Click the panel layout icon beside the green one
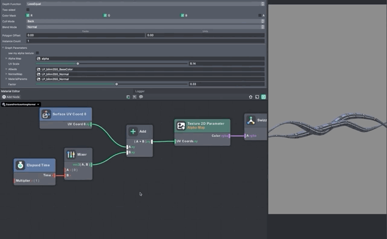The width and height of the screenshot is (387, 239). coord(257,97)
